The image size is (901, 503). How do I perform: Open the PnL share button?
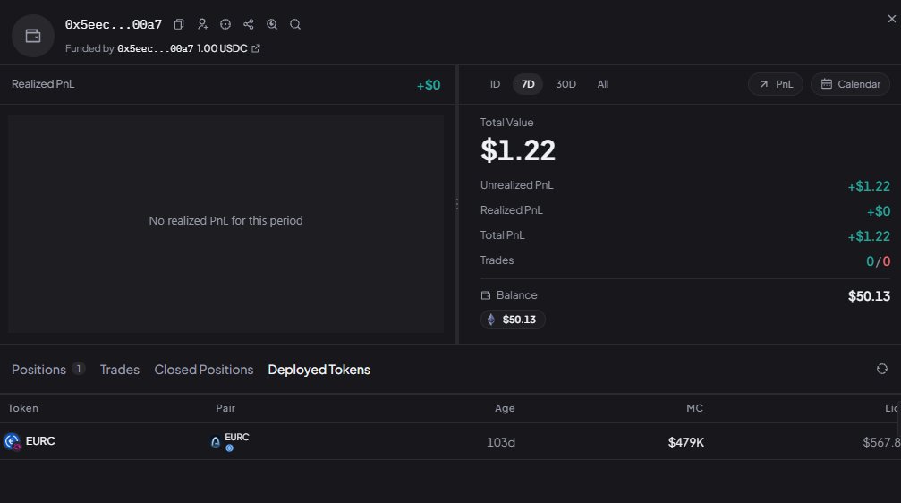pyautogui.click(x=776, y=84)
